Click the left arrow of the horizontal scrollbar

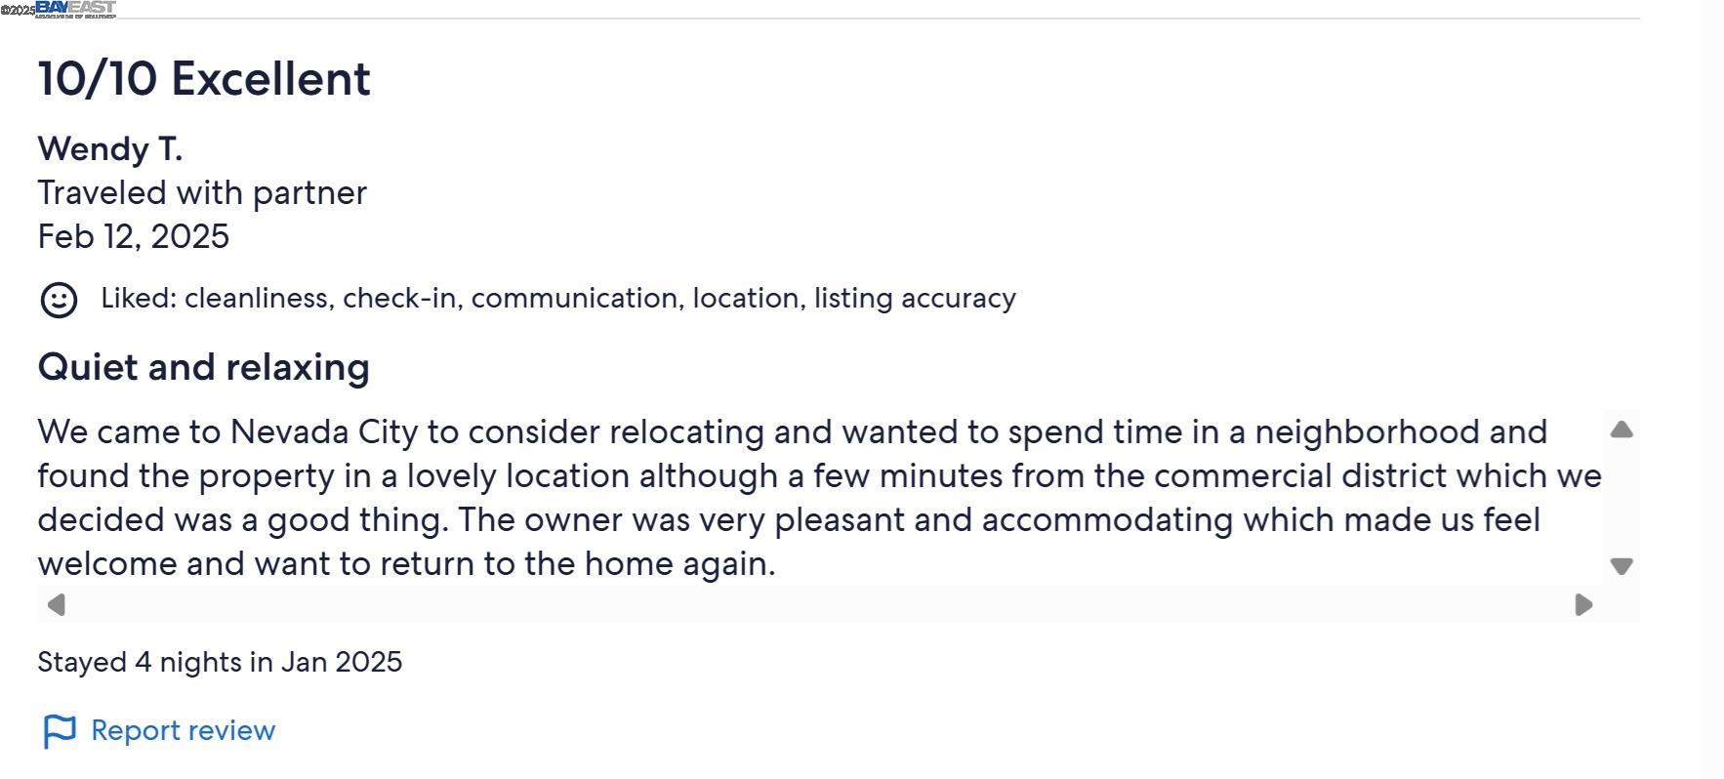coord(57,605)
